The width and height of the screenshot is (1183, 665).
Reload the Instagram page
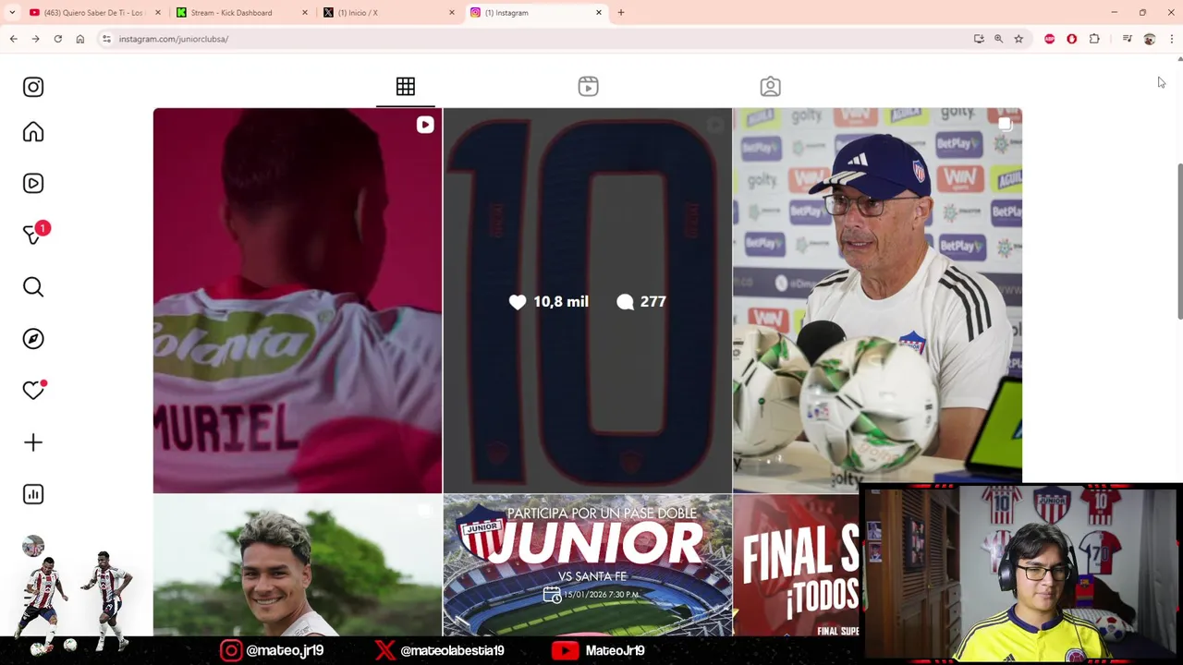click(x=57, y=39)
